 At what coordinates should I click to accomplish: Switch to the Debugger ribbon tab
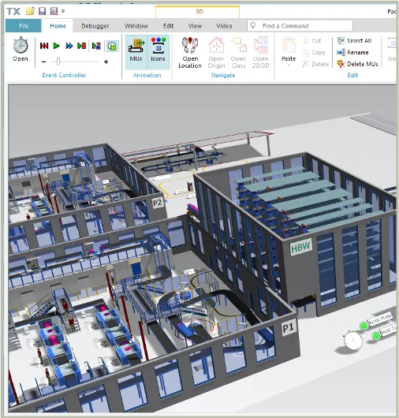(x=95, y=26)
